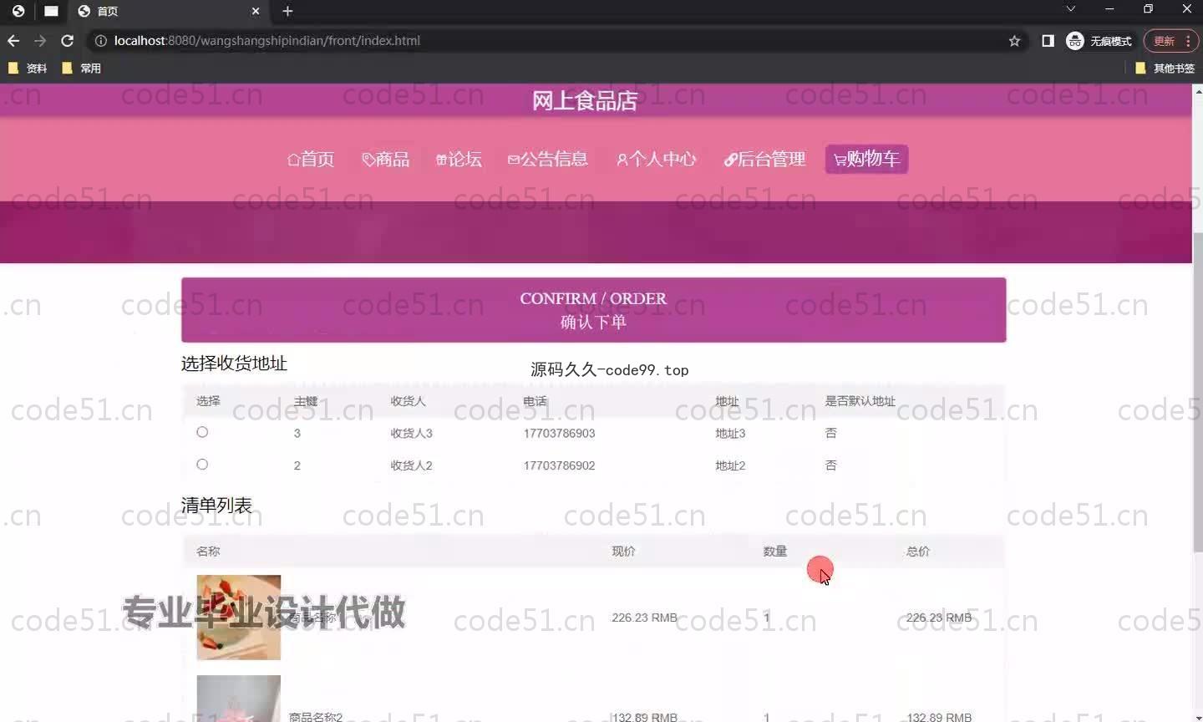Viewport: 1203px width, 722px height.
Task: Open the tab search chevron
Action: pos(1070,8)
